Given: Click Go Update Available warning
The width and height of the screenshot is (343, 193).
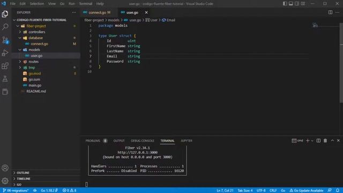Looking at the screenshot, I should (x=306, y=190).
